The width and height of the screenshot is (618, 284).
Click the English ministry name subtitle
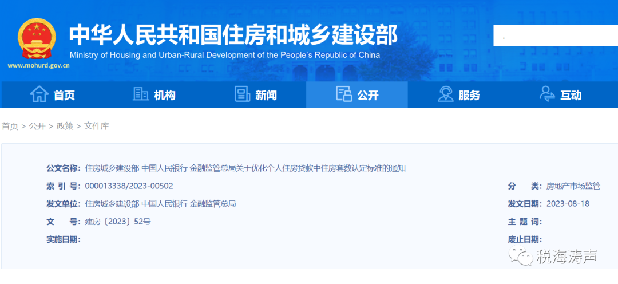(x=225, y=55)
